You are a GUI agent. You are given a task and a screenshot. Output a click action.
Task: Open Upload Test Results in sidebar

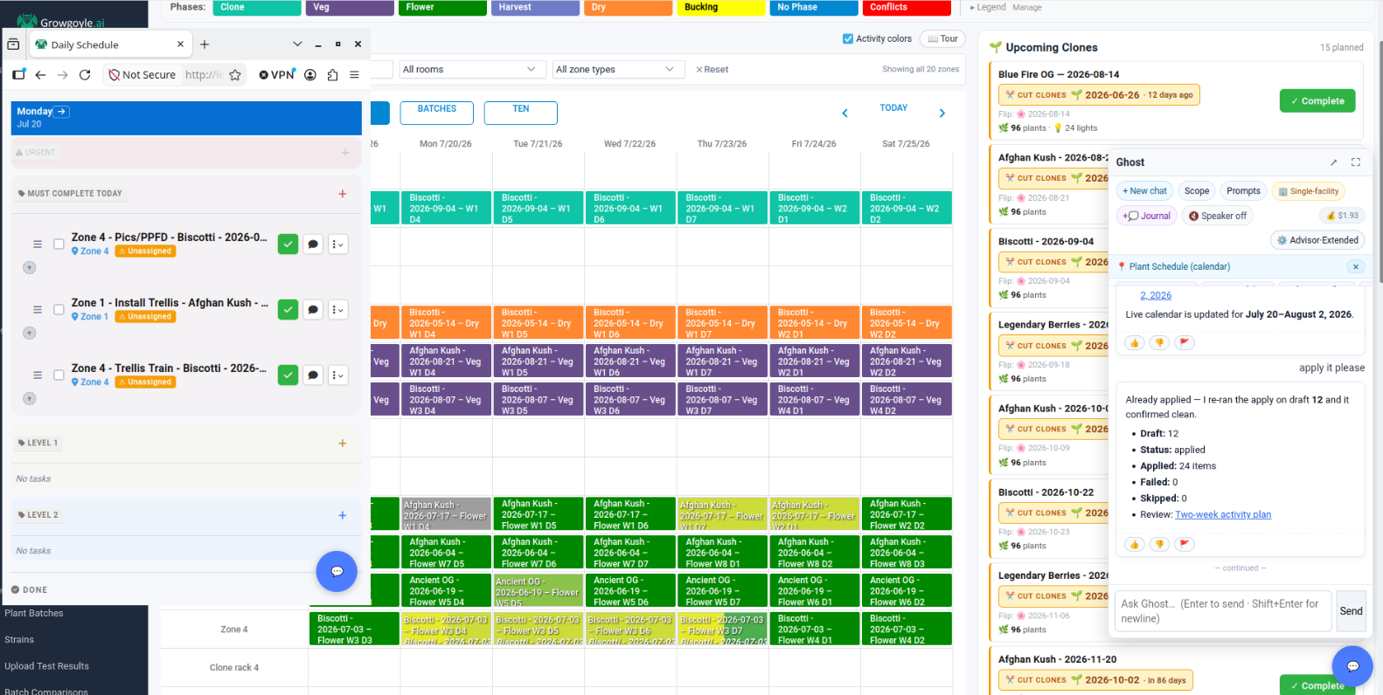point(46,666)
